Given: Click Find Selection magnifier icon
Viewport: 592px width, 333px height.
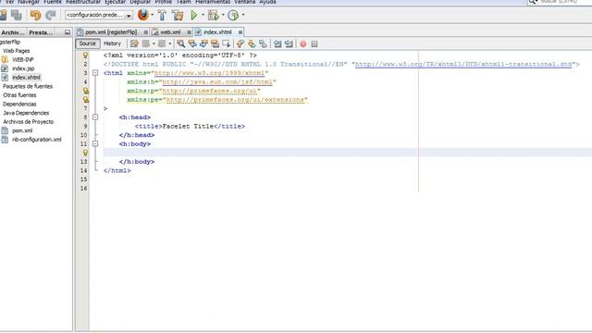Looking at the screenshot, I should (x=181, y=43).
